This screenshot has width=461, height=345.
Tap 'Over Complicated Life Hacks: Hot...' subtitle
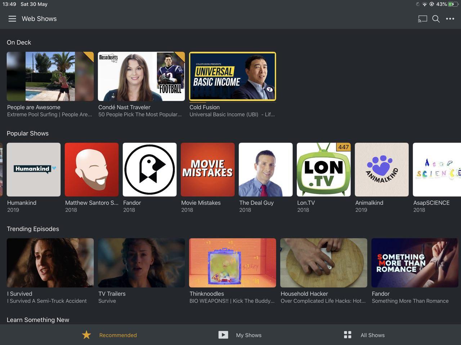tap(323, 301)
